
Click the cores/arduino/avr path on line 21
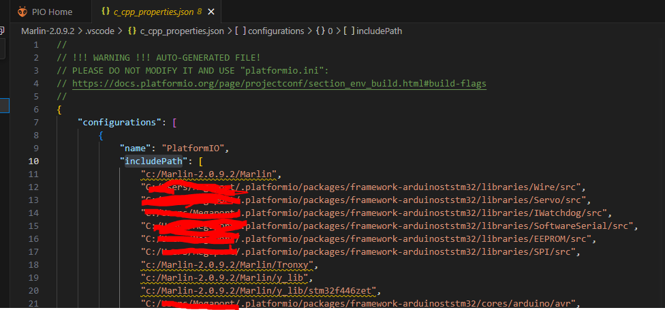pyautogui.click(x=358, y=304)
